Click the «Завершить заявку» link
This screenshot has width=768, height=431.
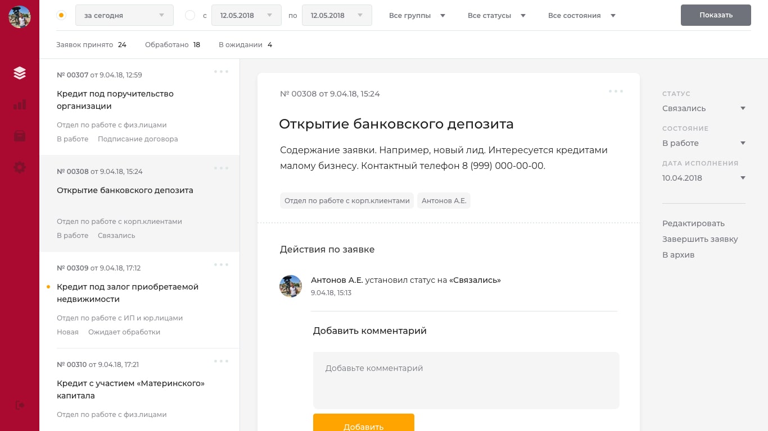700,239
